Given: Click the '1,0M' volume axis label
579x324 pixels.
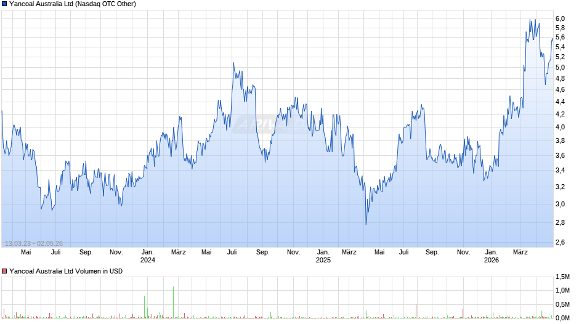Looking at the screenshot, I should click(562, 290).
